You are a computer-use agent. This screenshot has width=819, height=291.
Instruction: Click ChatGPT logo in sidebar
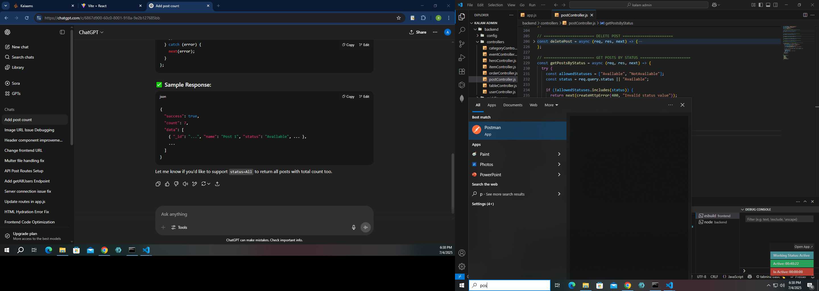click(8, 32)
